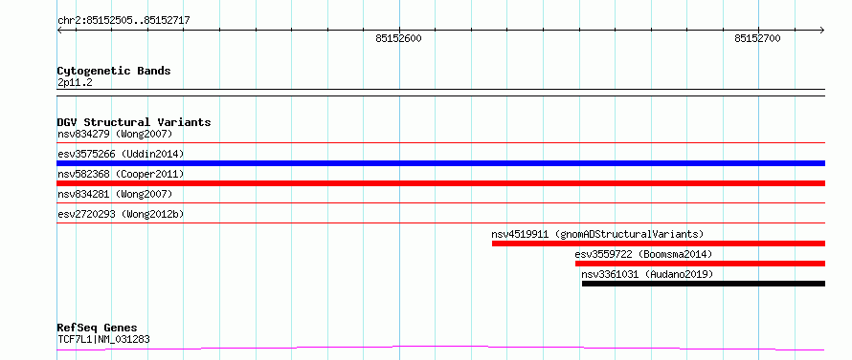Click the 85152600 ruler position label

coord(398,38)
